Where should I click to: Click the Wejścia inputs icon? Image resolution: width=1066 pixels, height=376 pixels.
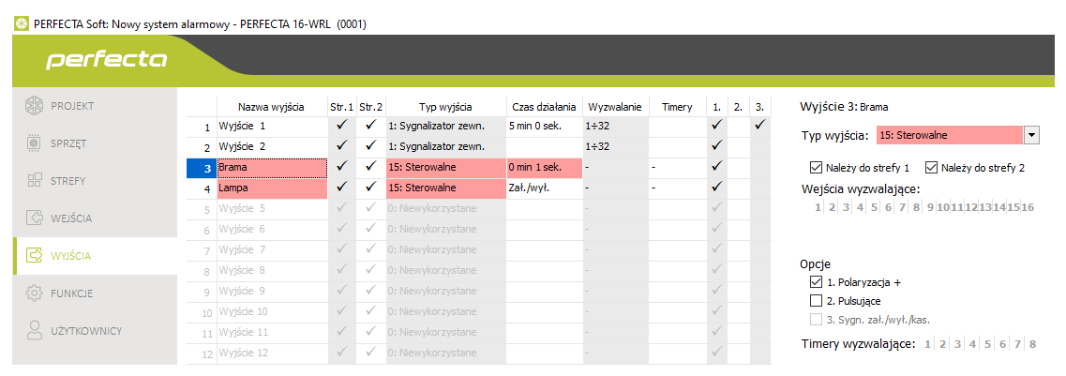pos(34,218)
